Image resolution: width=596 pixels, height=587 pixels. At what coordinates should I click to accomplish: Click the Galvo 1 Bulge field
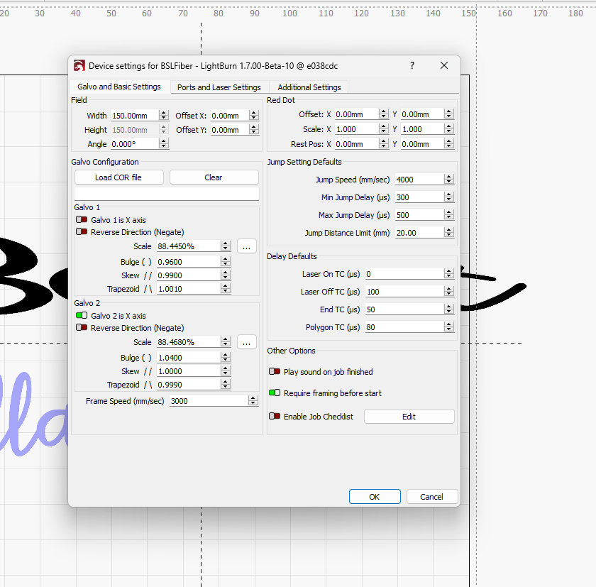coord(189,262)
